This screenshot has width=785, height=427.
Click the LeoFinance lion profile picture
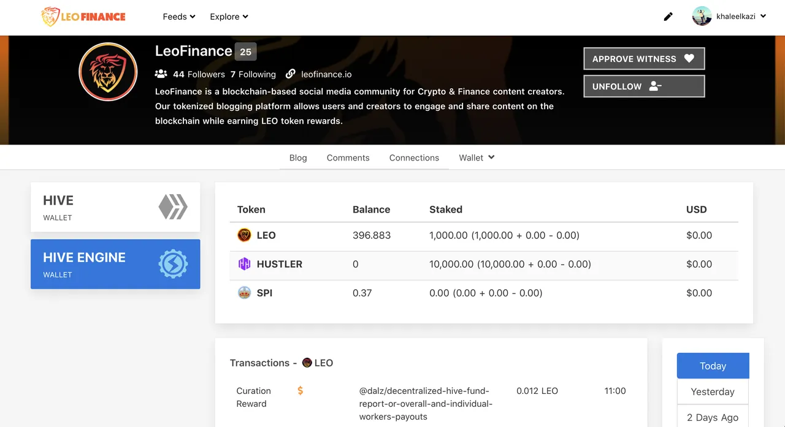[107, 72]
